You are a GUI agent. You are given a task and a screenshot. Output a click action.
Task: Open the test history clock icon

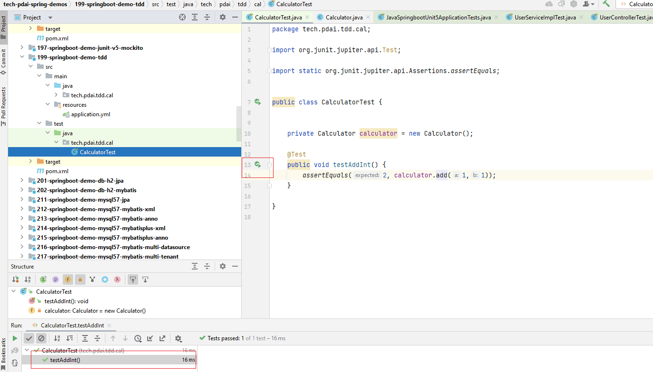pos(138,338)
